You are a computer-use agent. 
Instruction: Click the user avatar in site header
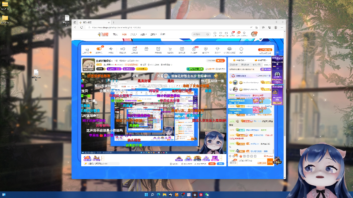(254, 34)
